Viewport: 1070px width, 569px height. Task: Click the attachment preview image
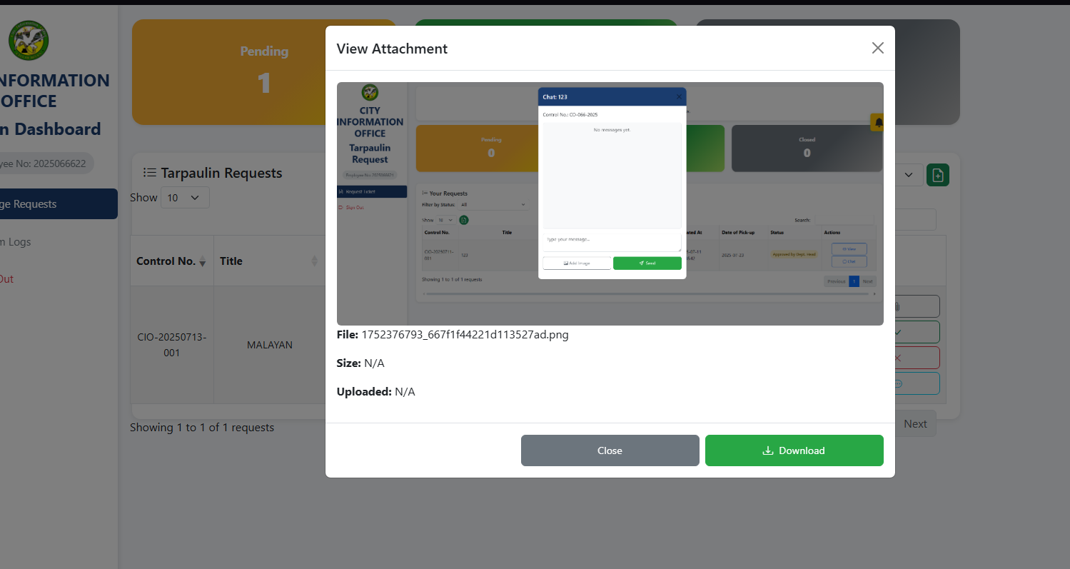pos(610,203)
